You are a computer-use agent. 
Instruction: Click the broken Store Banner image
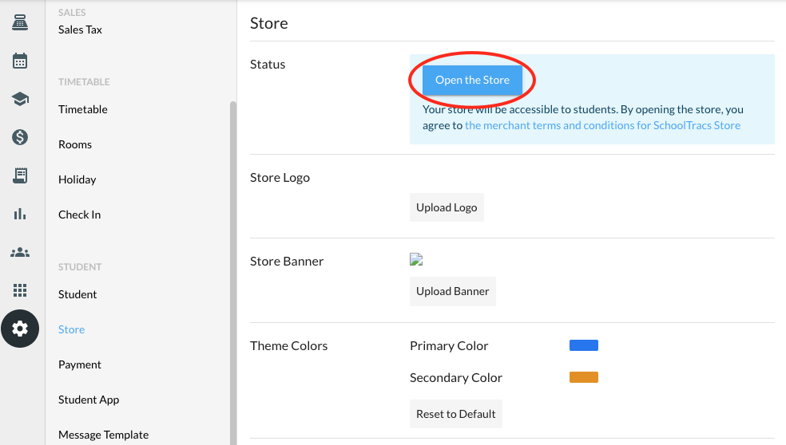(x=416, y=259)
